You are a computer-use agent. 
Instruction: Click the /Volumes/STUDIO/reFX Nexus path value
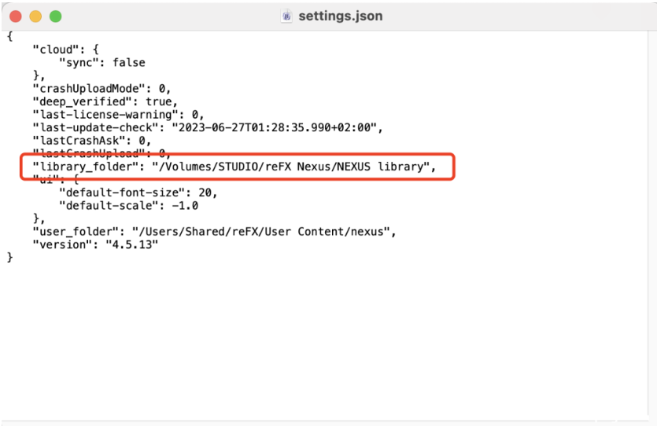pyautogui.click(x=290, y=167)
